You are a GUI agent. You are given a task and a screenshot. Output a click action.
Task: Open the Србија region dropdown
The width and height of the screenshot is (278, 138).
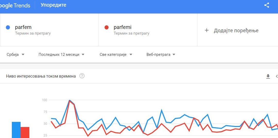[x=15, y=55]
